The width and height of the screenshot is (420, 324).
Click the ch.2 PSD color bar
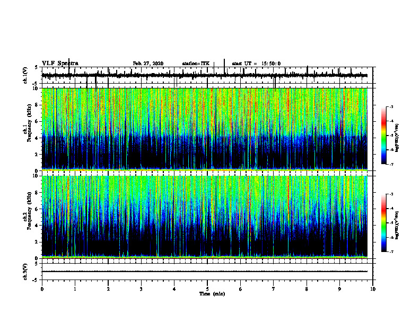point(384,223)
